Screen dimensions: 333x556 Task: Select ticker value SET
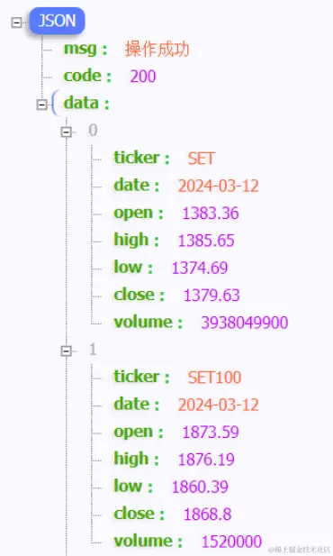pyautogui.click(x=201, y=159)
